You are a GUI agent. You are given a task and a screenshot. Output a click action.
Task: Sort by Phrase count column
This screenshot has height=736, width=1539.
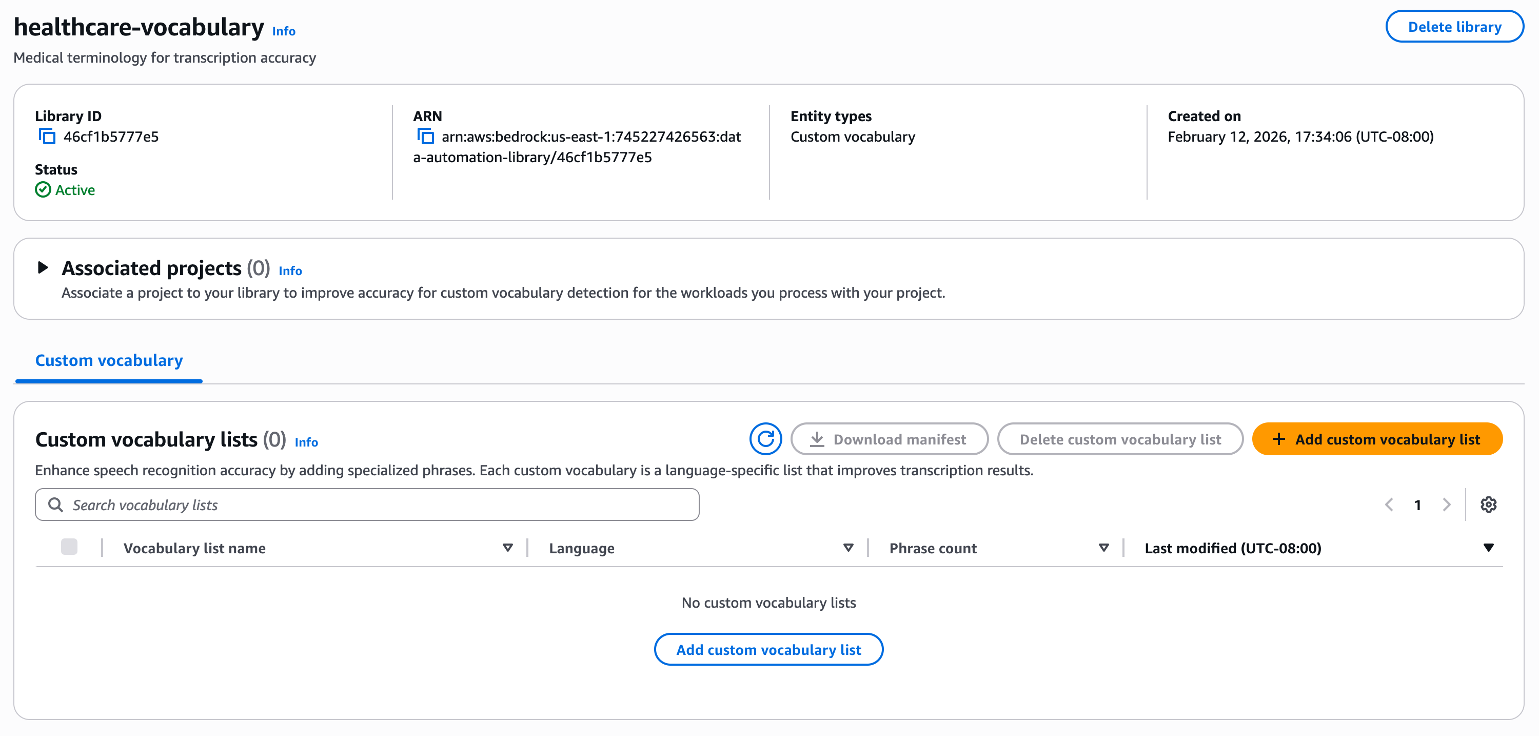[x=1104, y=548]
